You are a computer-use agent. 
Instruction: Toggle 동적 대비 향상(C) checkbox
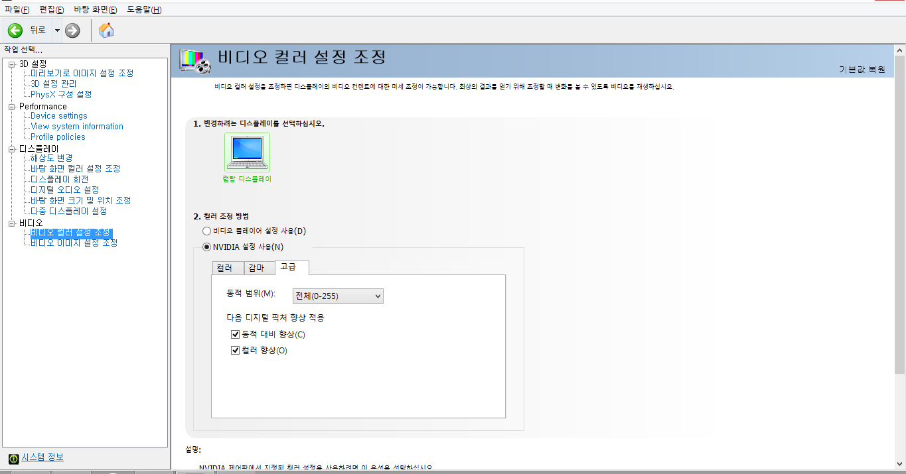(x=235, y=334)
